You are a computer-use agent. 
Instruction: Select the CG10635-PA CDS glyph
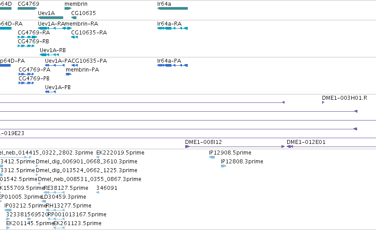[75, 65]
